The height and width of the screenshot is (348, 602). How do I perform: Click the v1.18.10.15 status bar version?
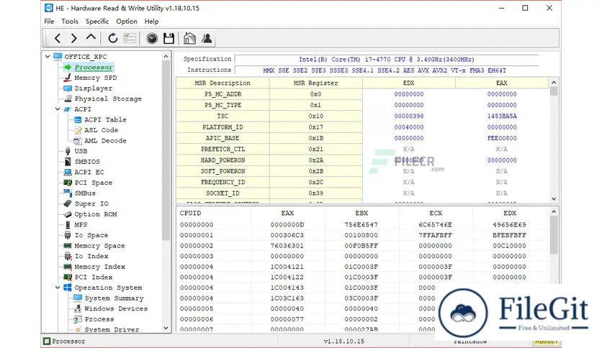click(x=344, y=341)
